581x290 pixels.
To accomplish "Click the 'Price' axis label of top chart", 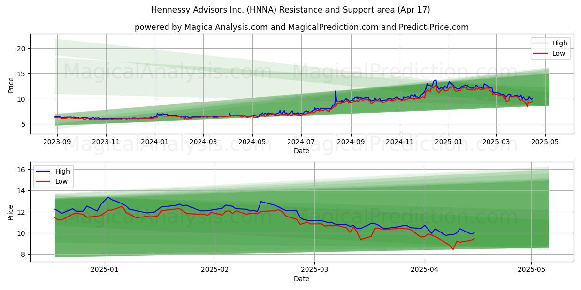I will [x=11, y=84].
